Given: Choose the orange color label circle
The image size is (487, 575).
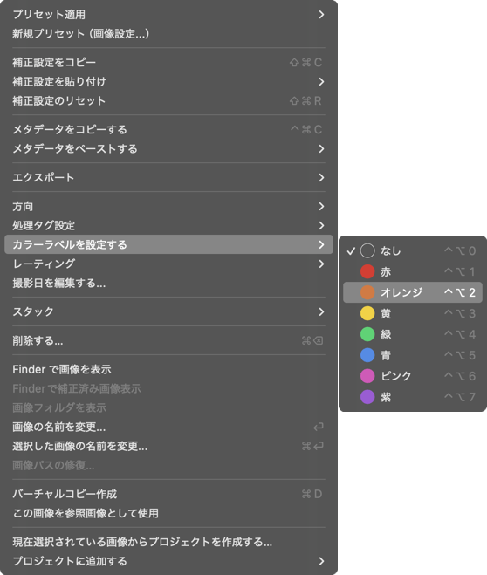Looking at the screenshot, I should [367, 292].
